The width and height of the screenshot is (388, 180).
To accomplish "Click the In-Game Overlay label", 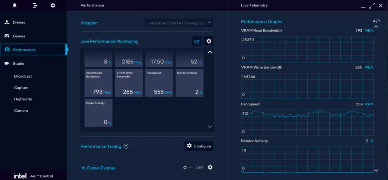I will (98, 168).
